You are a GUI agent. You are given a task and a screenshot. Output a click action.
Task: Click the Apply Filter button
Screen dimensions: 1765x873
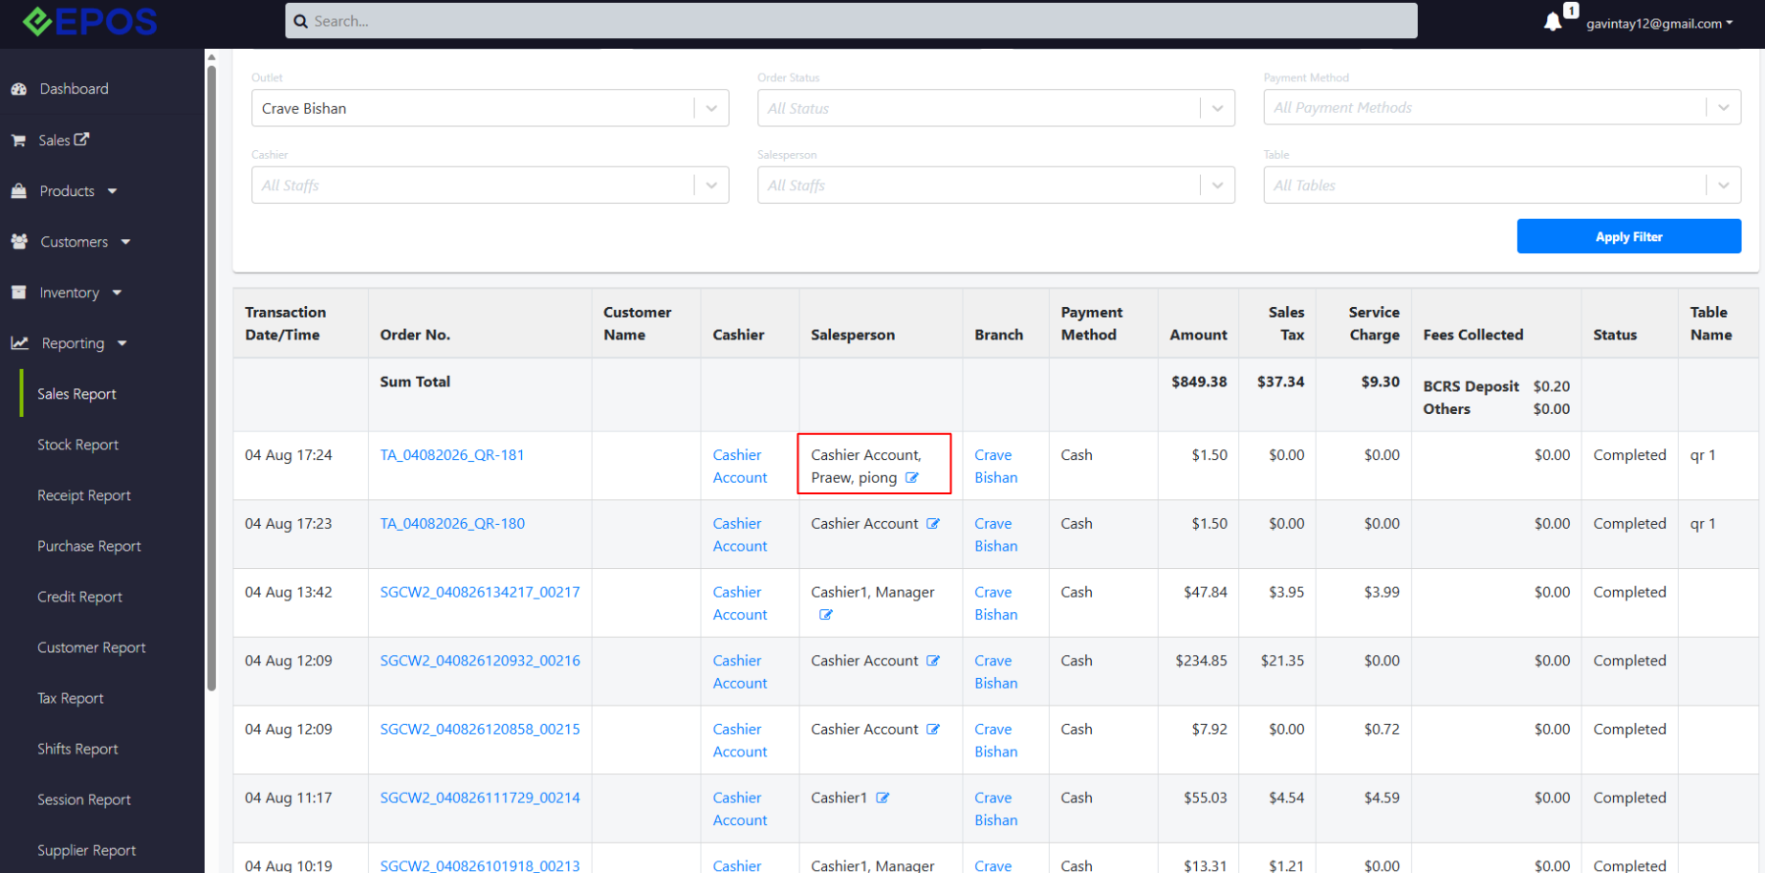[x=1628, y=236]
